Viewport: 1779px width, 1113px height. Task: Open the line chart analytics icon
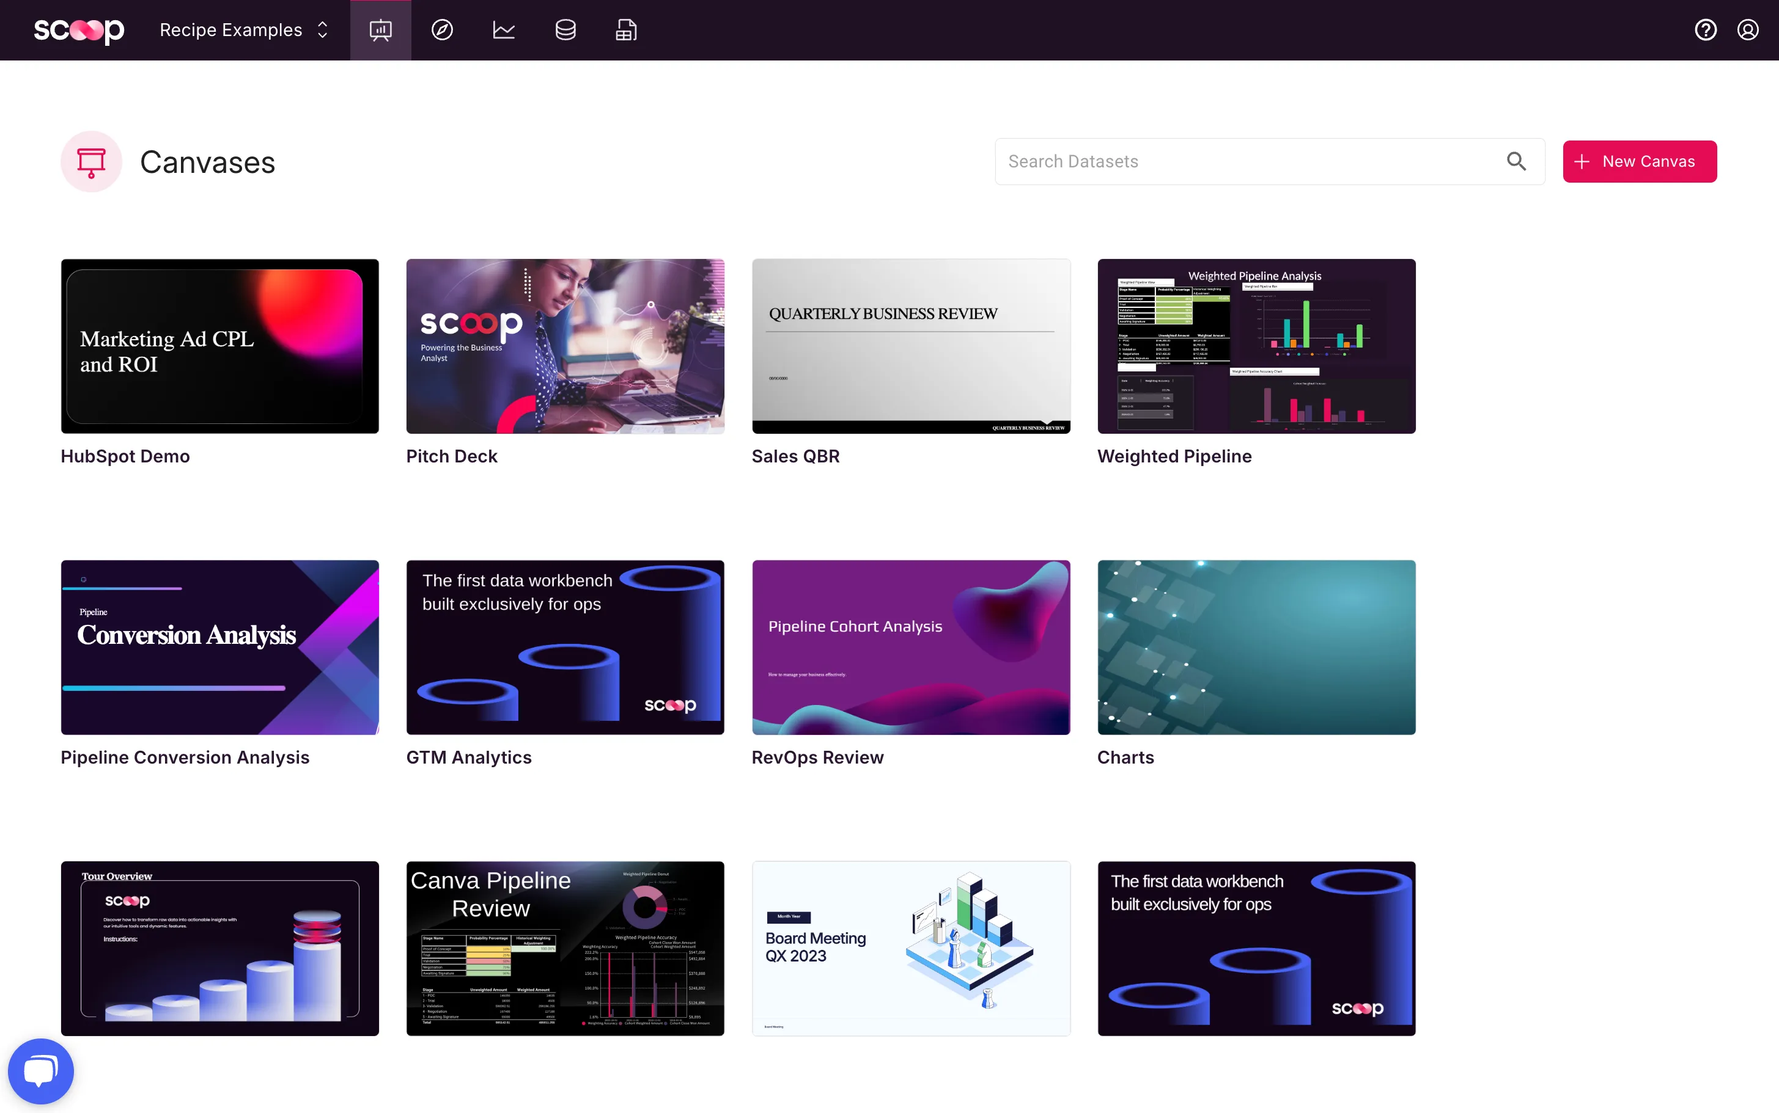pos(504,30)
